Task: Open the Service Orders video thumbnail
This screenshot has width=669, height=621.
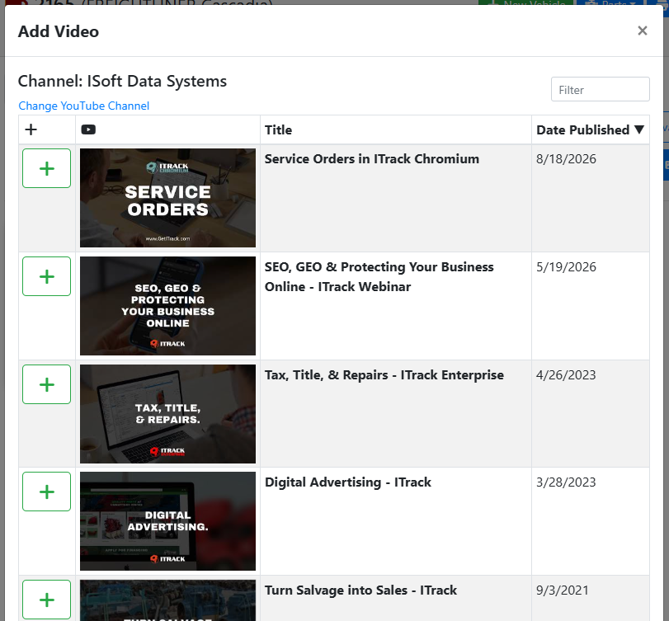Action: point(167,198)
